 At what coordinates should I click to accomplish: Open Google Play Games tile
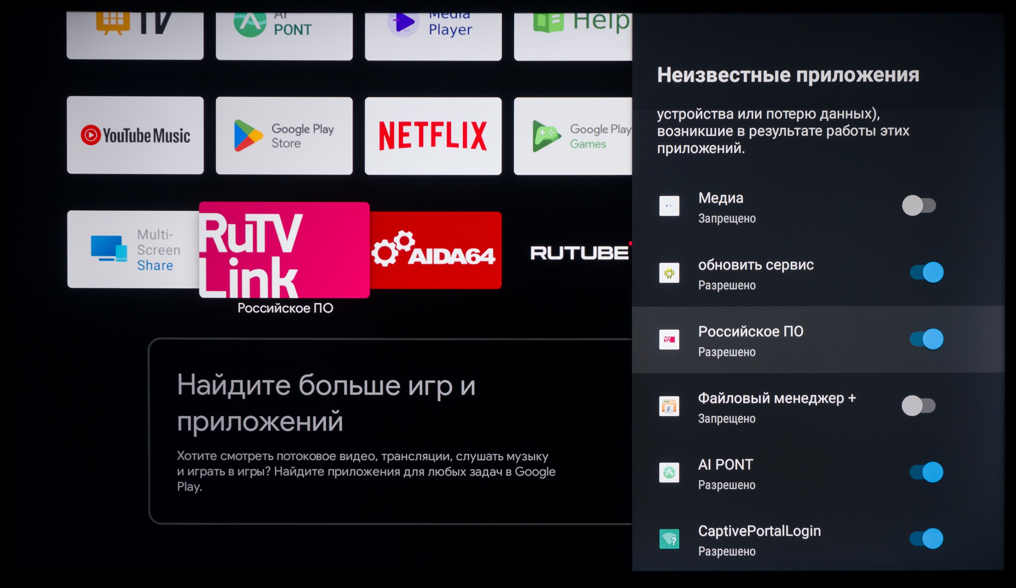tap(573, 136)
